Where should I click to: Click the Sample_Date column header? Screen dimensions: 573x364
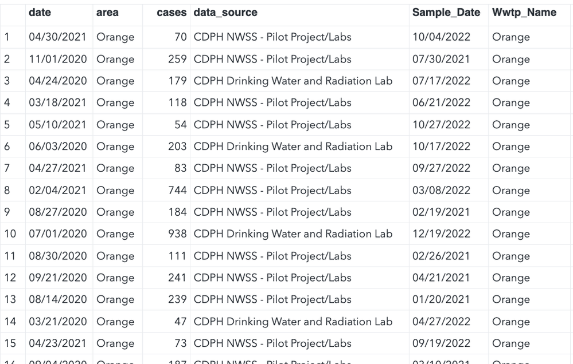(446, 13)
